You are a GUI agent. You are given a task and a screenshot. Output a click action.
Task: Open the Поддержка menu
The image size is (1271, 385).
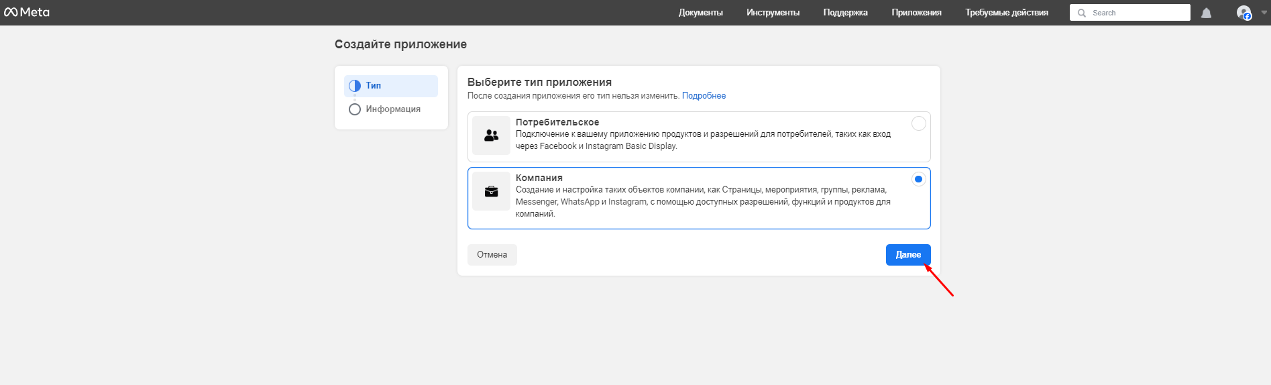(845, 13)
